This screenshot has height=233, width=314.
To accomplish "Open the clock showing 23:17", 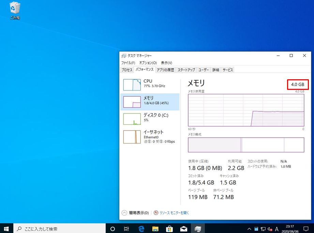I will [290, 229].
